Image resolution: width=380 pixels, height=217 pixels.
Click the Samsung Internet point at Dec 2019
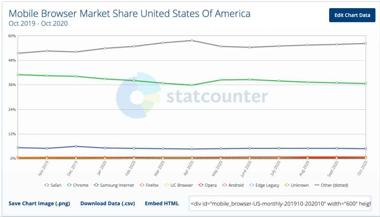(x=76, y=146)
